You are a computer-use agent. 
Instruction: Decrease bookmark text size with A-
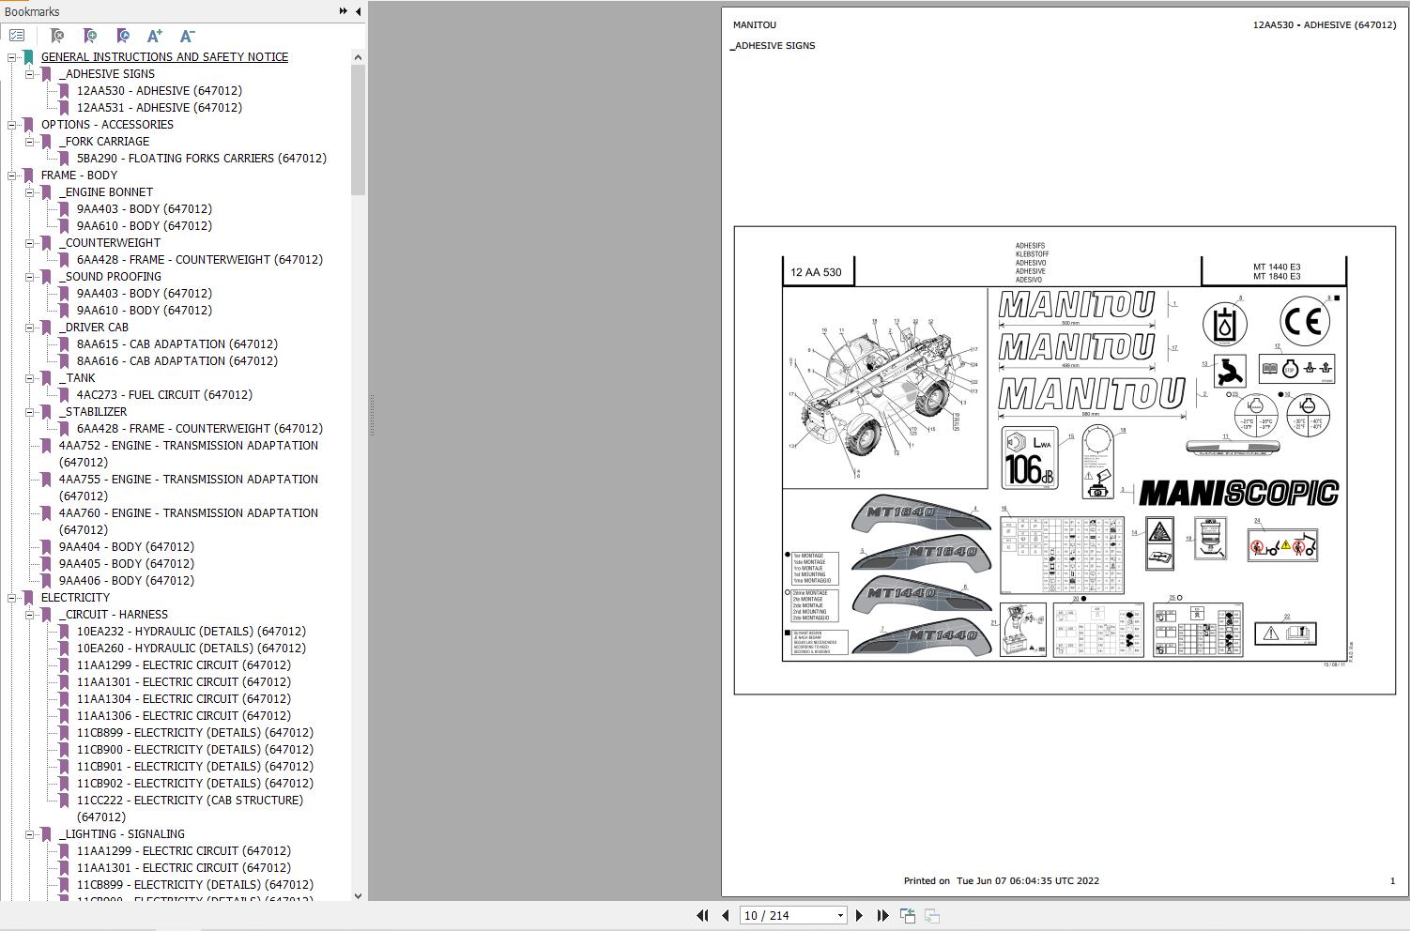coord(187,36)
